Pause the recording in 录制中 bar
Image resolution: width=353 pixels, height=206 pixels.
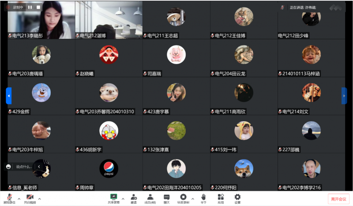30,7
